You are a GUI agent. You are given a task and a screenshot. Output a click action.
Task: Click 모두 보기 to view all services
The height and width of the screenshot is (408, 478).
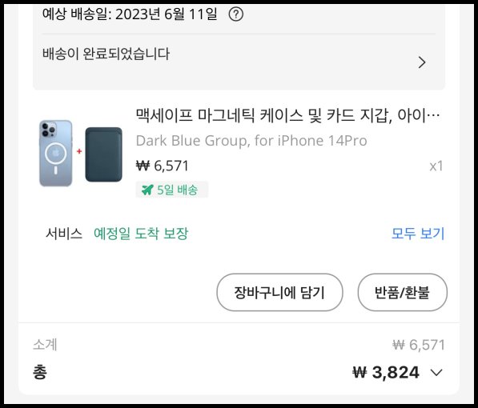[x=418, y=234]
